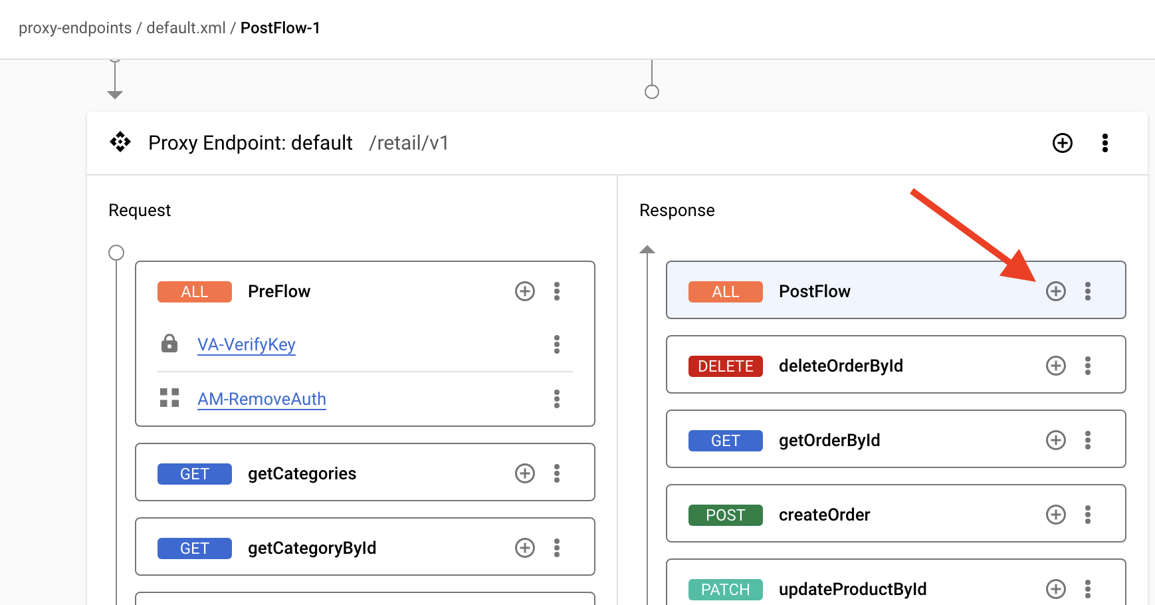Open PreFlow more options menu
The image size is (1155, 605).
coord(556,291)
